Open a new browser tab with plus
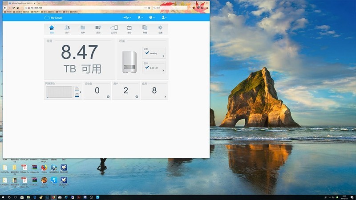356x200 pixels. coord(39,3)
